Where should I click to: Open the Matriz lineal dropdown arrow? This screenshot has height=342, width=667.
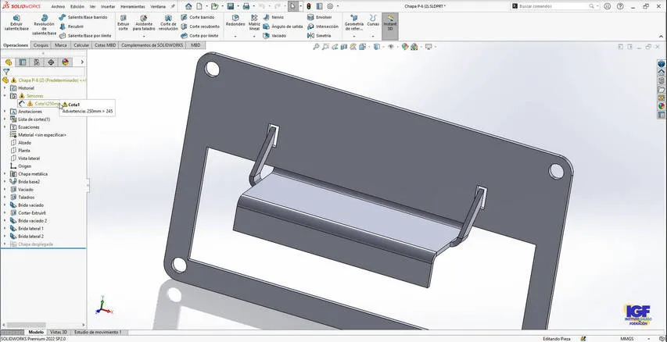[254, 37]
